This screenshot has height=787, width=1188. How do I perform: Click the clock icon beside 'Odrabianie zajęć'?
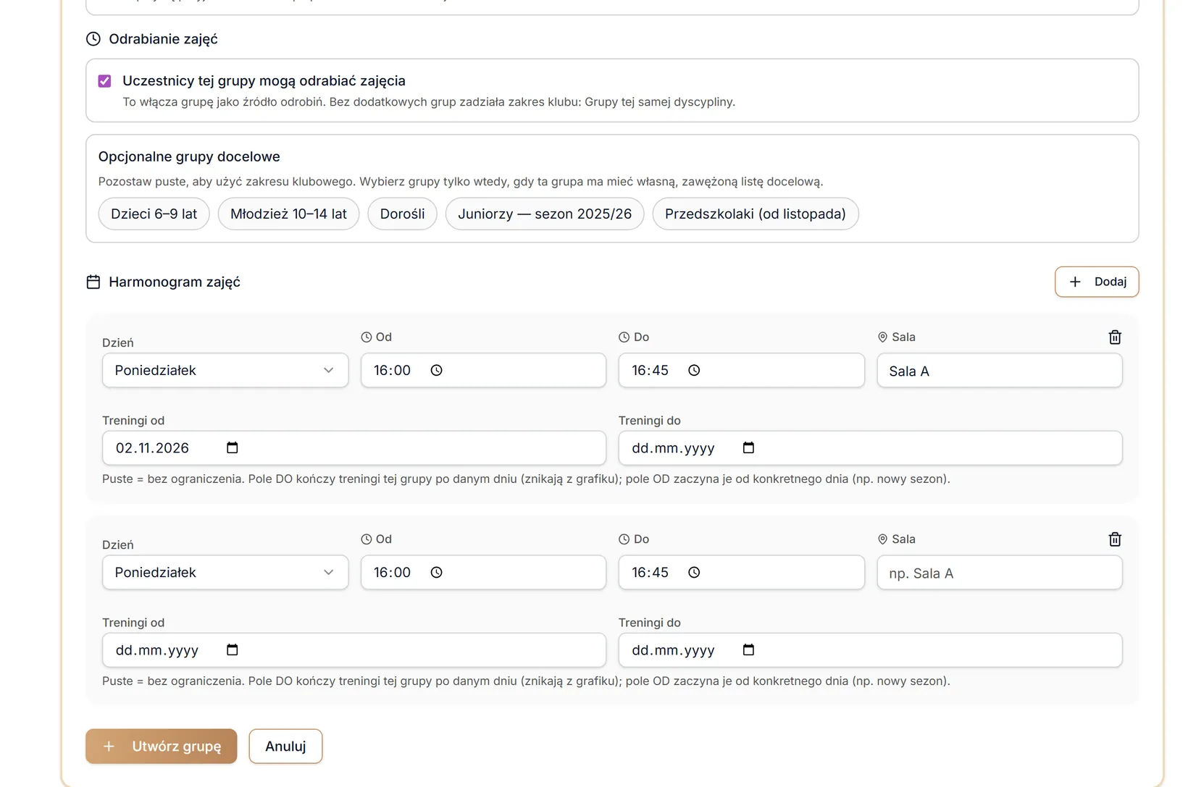93,39
